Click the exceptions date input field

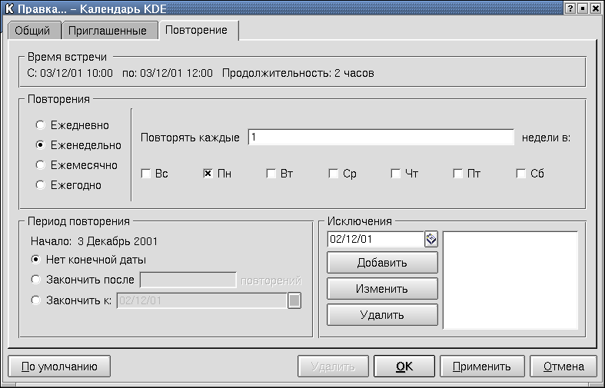(375, 239)
